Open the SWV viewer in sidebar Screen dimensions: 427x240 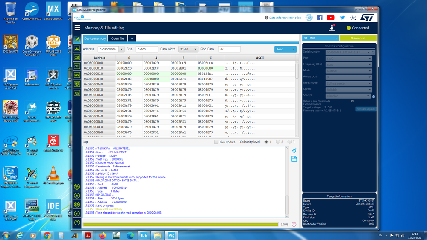tap(77, 75)
